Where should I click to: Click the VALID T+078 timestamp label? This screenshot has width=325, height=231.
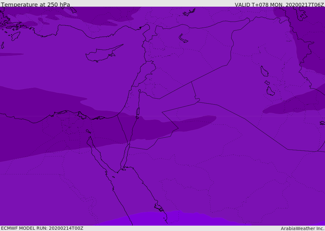coord(279,4)
